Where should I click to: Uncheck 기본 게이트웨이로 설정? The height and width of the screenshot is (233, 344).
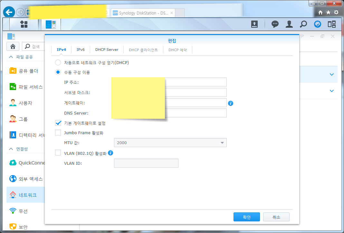point(58,123)
